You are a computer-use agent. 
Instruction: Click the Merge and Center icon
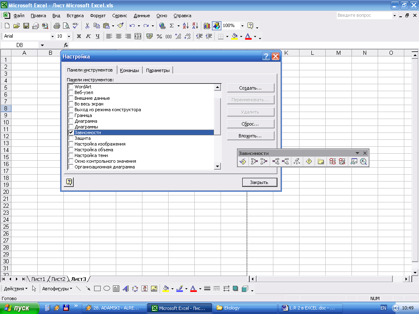coord(138,36)
